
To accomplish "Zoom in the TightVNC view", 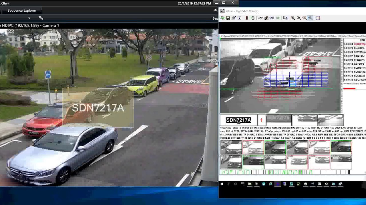I will pos(293,18).
